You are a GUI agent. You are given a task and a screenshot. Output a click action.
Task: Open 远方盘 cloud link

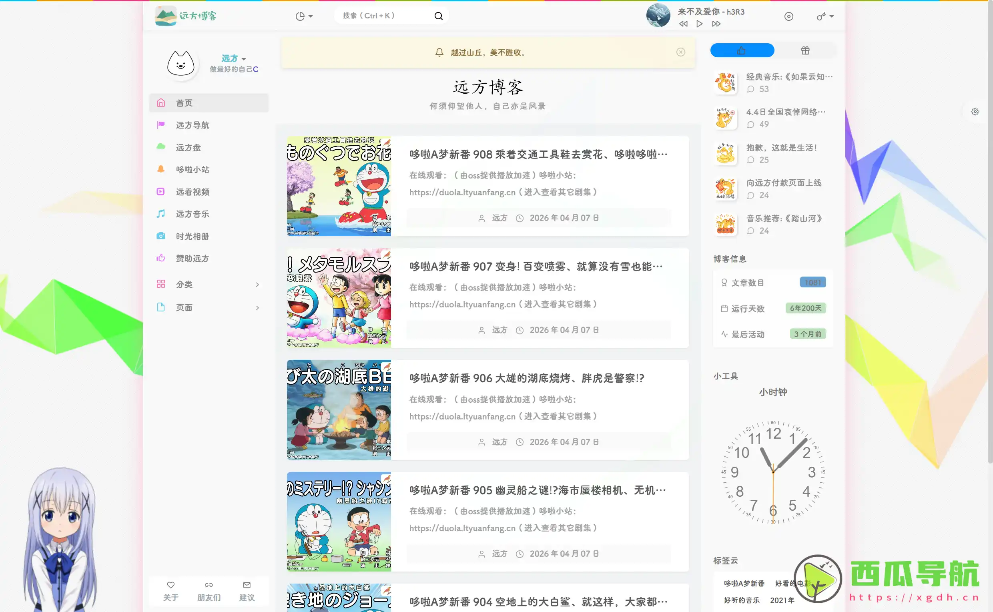point(209,147)
